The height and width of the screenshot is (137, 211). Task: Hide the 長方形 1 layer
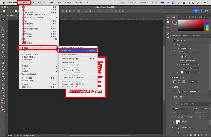pyautogui.click(x=173, y=122)
